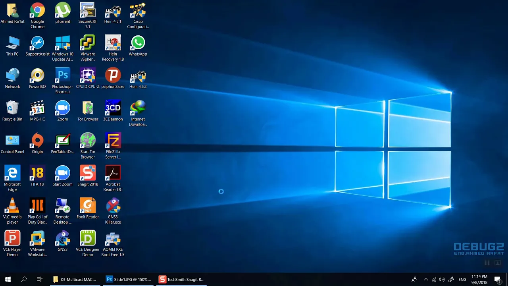Screen dimensions: 508x286
Task: Click the Acrobat Reader DC icon
Action: [x=113, y=179]
